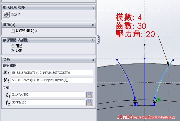180x121 pixels.
Task: Select the vertical blue centerline
Action: pyautogui.click(x=145, y=82)
